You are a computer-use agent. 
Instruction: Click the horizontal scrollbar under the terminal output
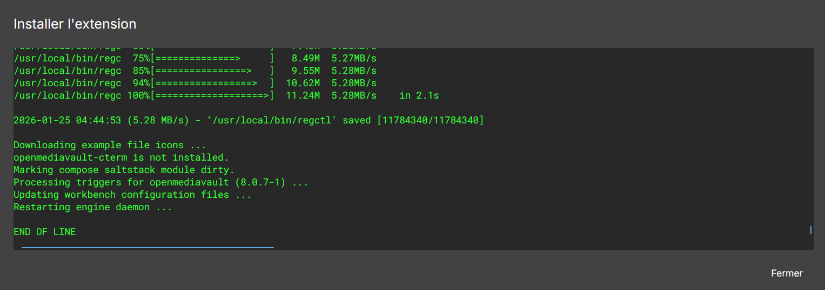pos(147,247)
